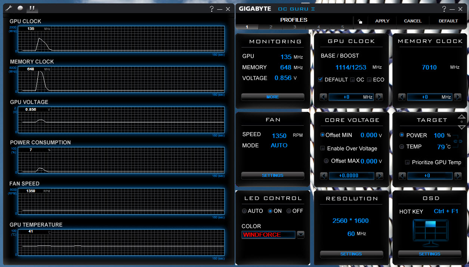Increase the GPU clock offset with the right arrow

click(379, 97)
